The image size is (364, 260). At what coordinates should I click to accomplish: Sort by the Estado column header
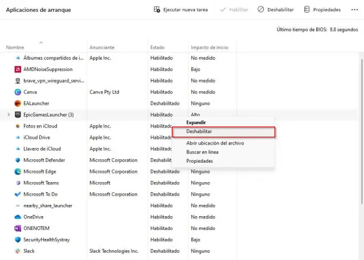click(158, 47)
